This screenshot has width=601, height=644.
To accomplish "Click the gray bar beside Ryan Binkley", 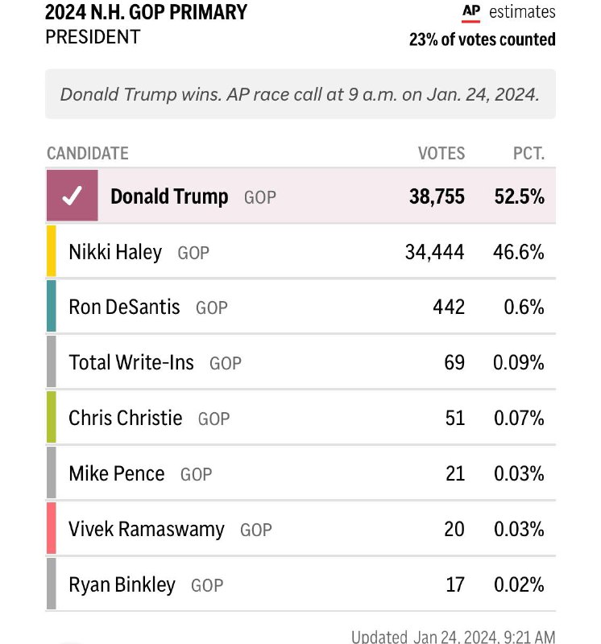I will pos(52,584).
